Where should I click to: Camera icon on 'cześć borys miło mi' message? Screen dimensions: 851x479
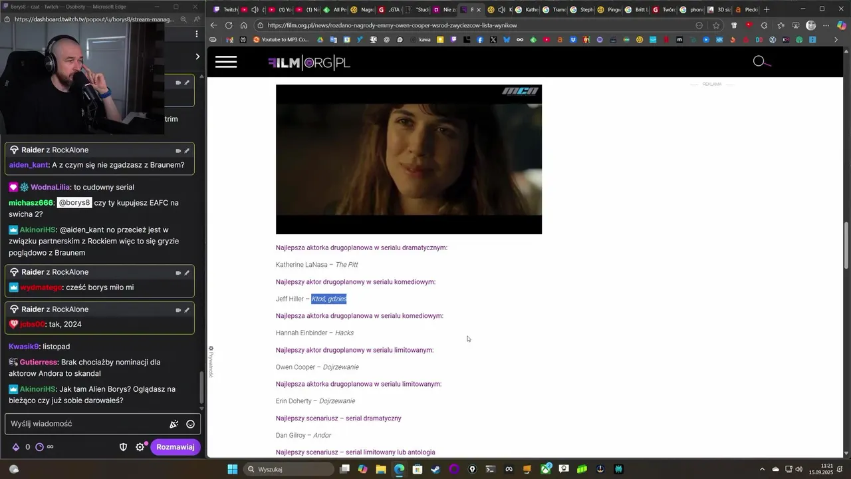tap(178, 273)
